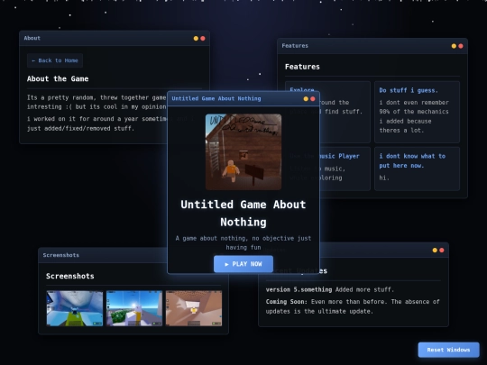This screenshot has height=365, width=487.
Task: Click the 'i dont know what to put here now.' card
Action: [x=417, y=169]
